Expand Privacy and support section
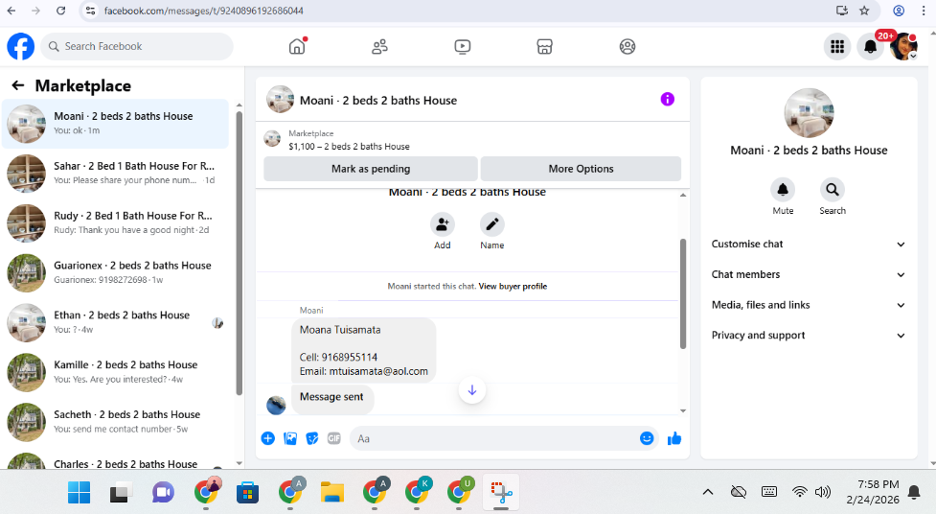936x514 pixels. point(809,336)
